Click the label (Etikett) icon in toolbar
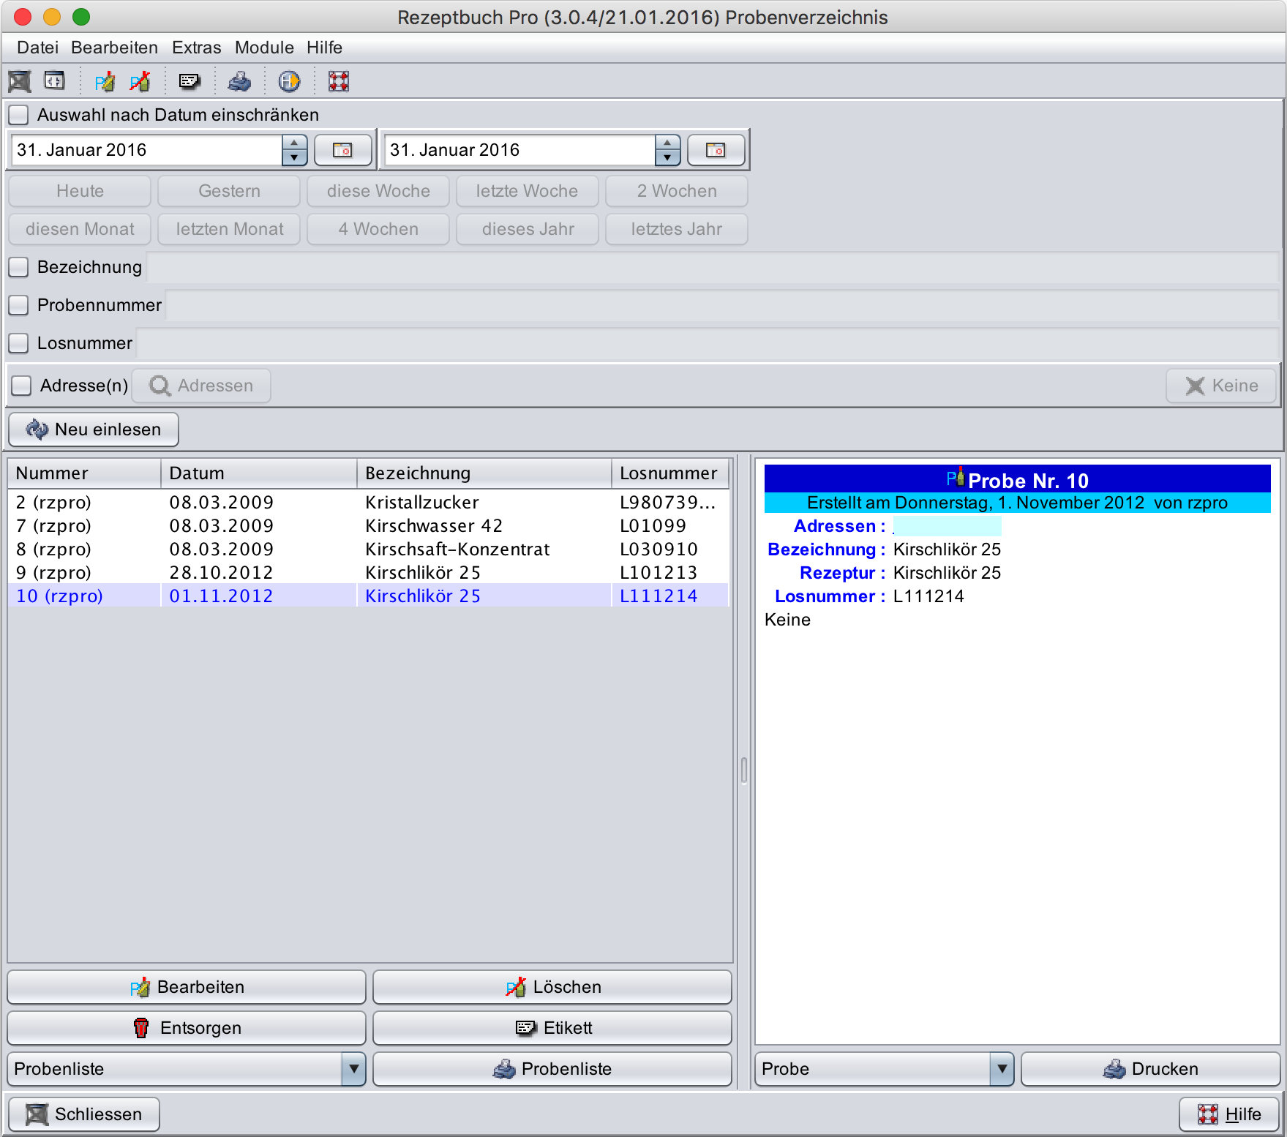This screenshot has height=1137, width=1287. click(190, 81)
